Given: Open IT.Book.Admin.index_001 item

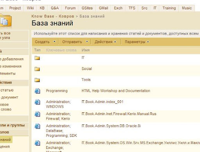Looking at the screenshot, I should coord(102,102).
